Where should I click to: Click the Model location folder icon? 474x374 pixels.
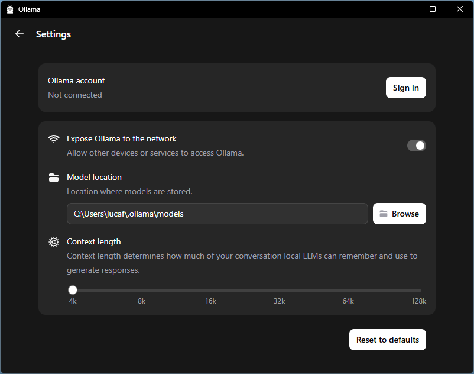pos(54,178)
